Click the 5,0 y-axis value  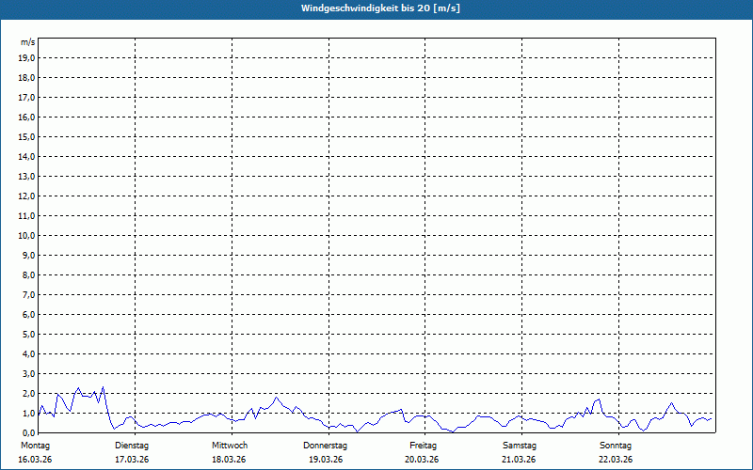[x=29, y=335]
